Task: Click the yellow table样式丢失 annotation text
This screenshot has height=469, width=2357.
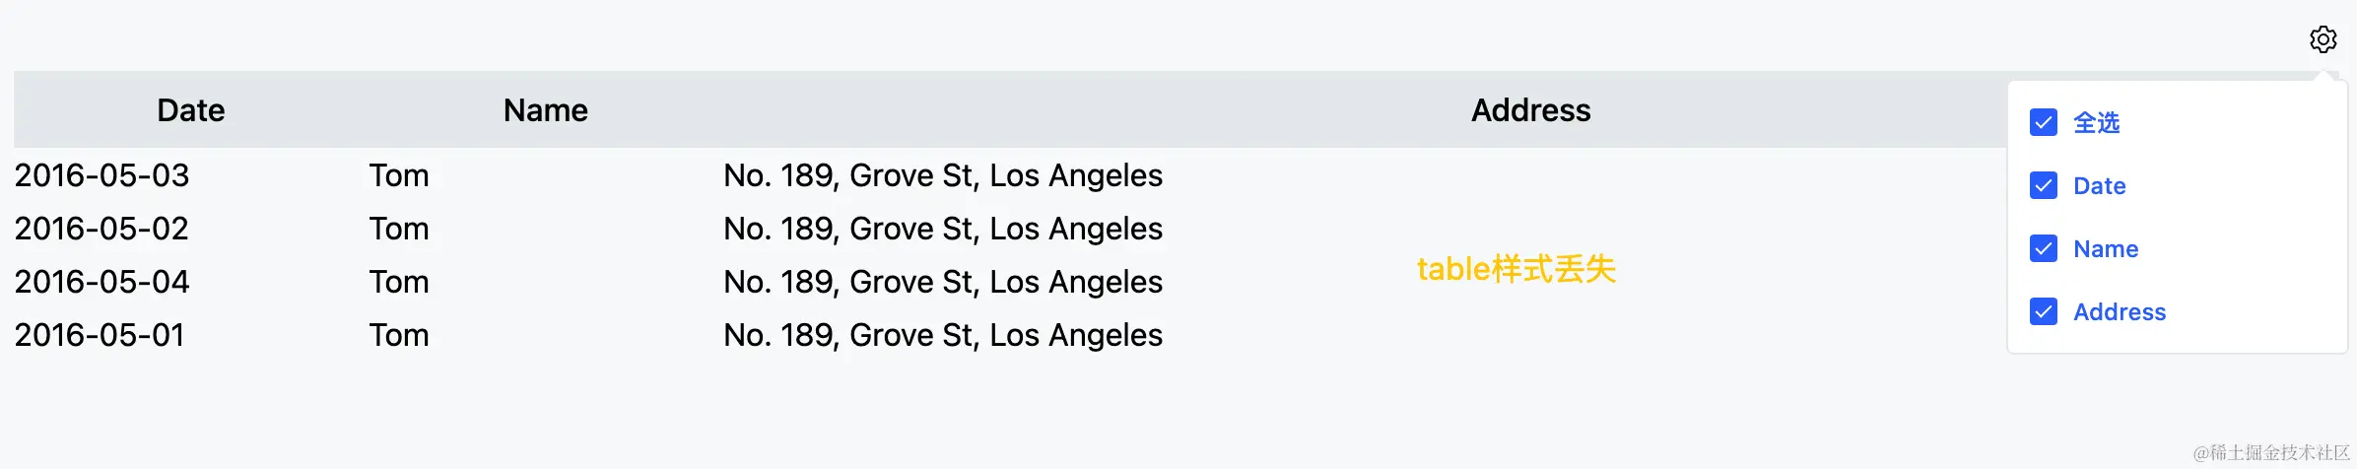Action: (x=1516, y=268)
